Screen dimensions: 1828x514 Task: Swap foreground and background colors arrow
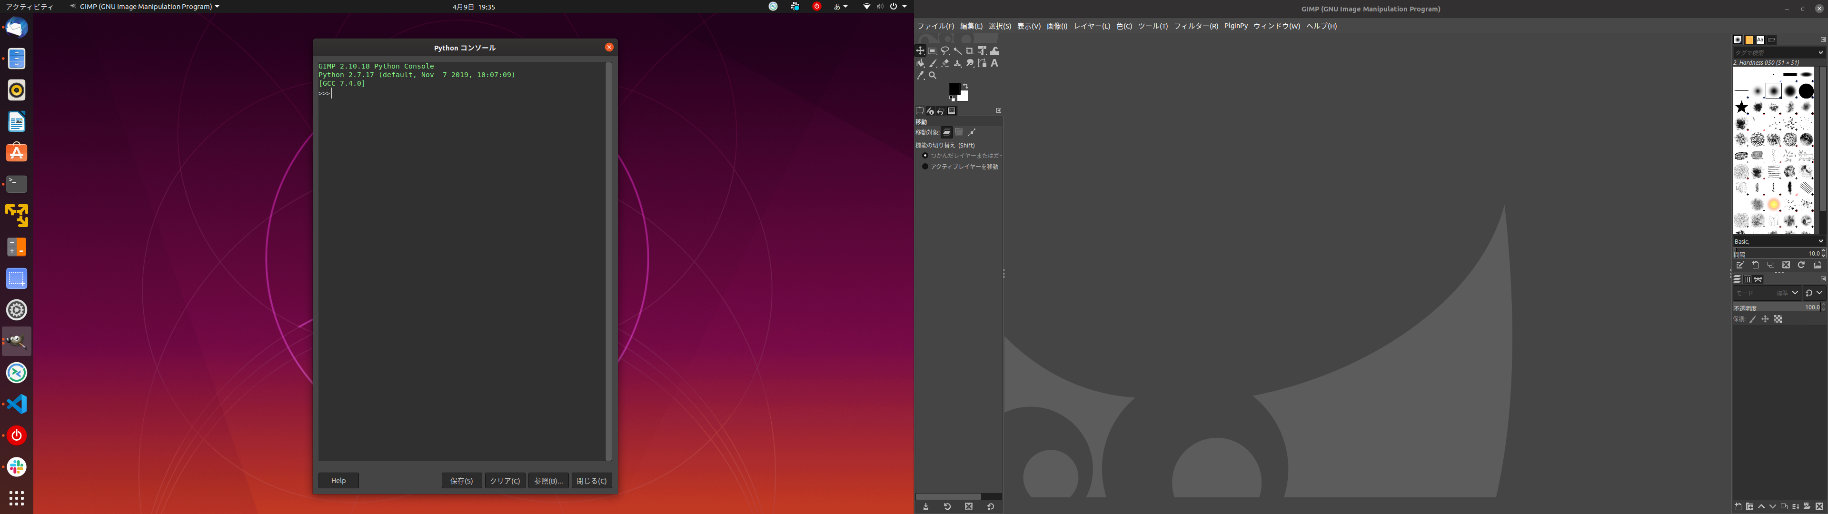[965, 87]
